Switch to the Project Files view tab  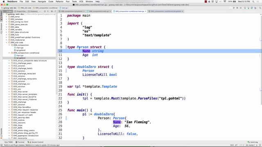(20, 11)
